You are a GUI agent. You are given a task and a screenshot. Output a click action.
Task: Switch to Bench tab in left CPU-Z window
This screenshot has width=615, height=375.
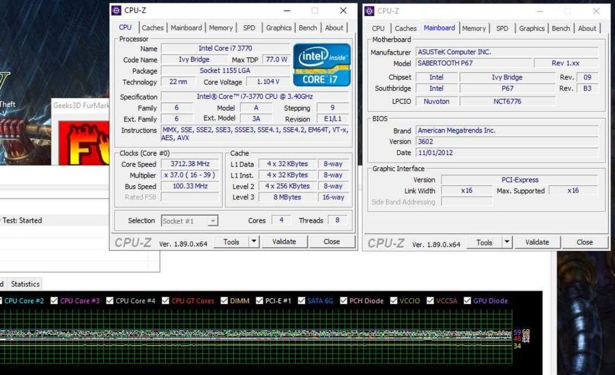[x=308, y=28]
